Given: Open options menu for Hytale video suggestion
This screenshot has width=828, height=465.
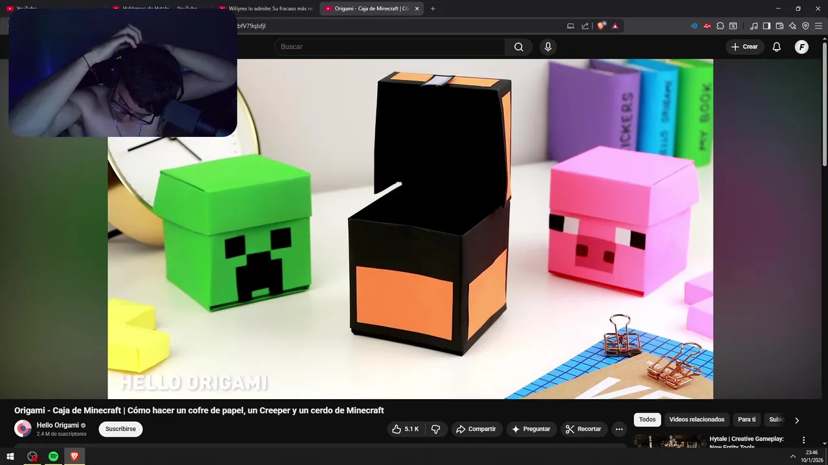Looking at the screenshot, I should [x=804, y=440].
